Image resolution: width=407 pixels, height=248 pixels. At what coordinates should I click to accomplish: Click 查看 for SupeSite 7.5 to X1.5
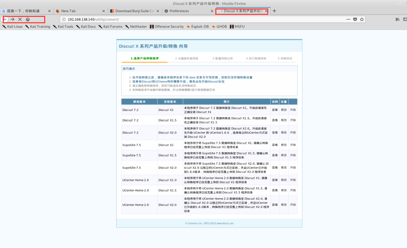(x=275, y=155)
